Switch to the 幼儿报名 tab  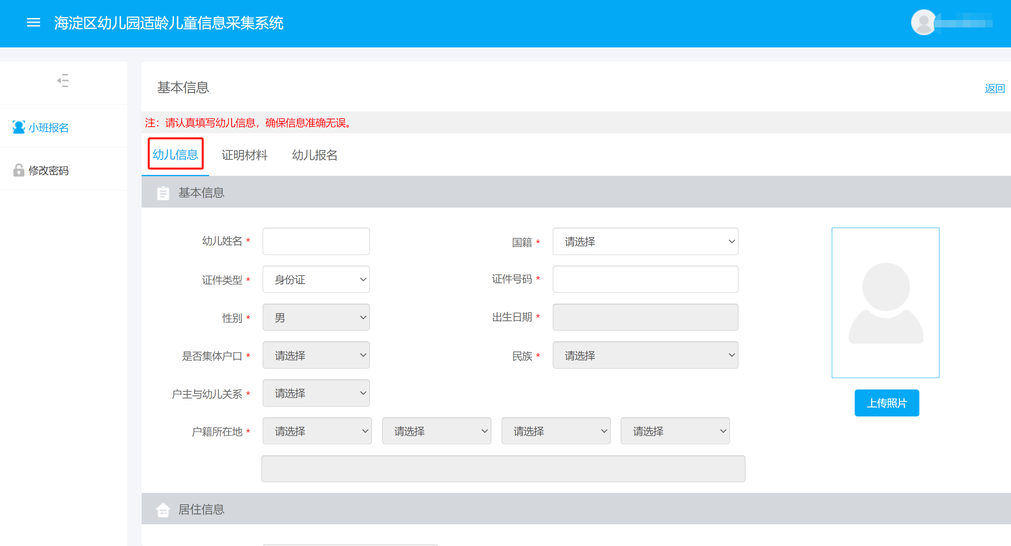(x=315, y=155)
